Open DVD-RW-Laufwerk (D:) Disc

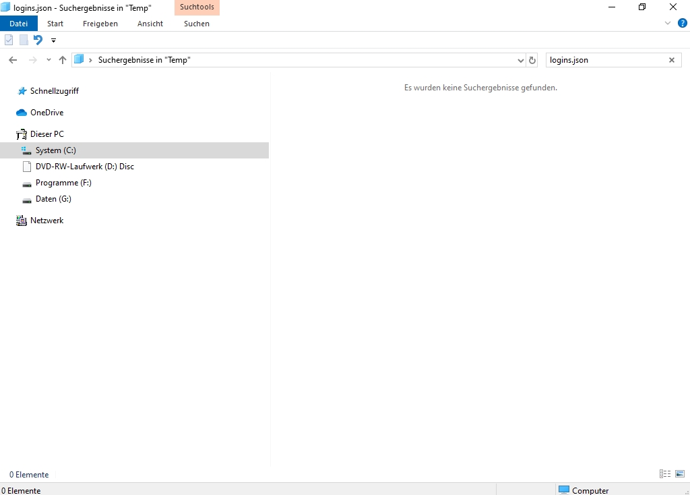click(84, 167)
